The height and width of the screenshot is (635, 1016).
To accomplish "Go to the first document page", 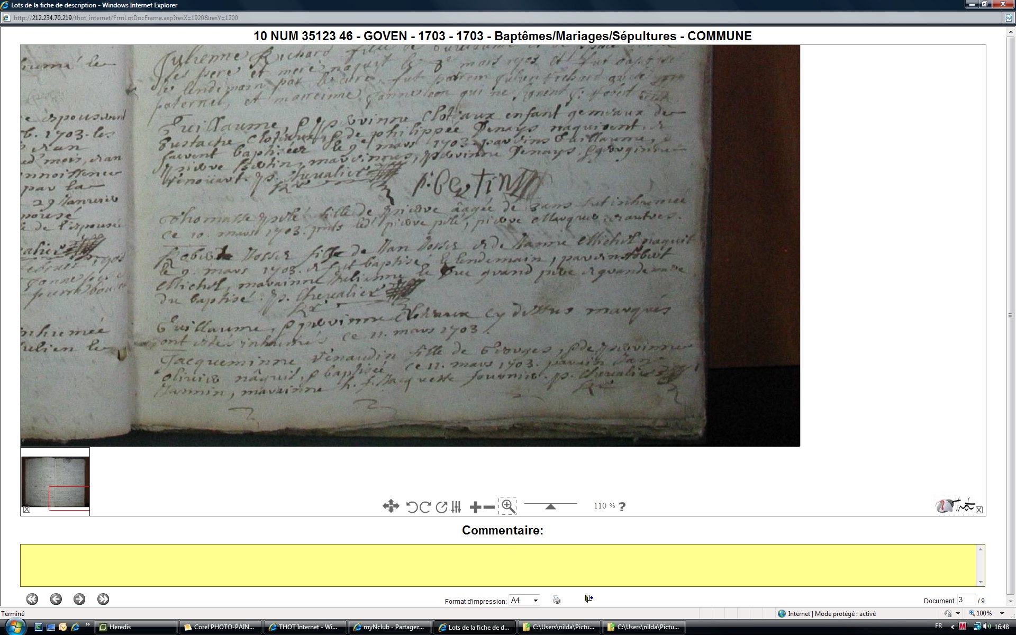I will click(32, 599).
